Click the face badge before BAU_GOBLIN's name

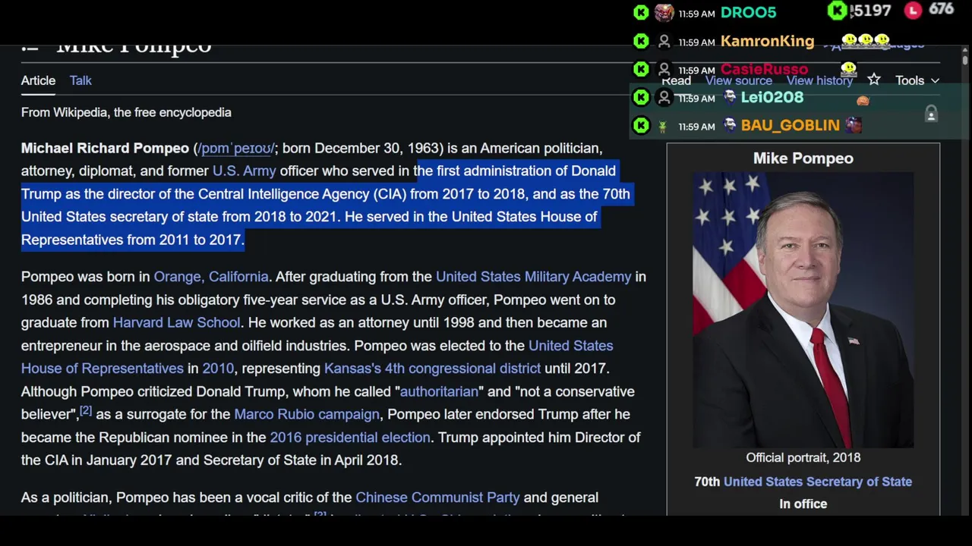730,125
